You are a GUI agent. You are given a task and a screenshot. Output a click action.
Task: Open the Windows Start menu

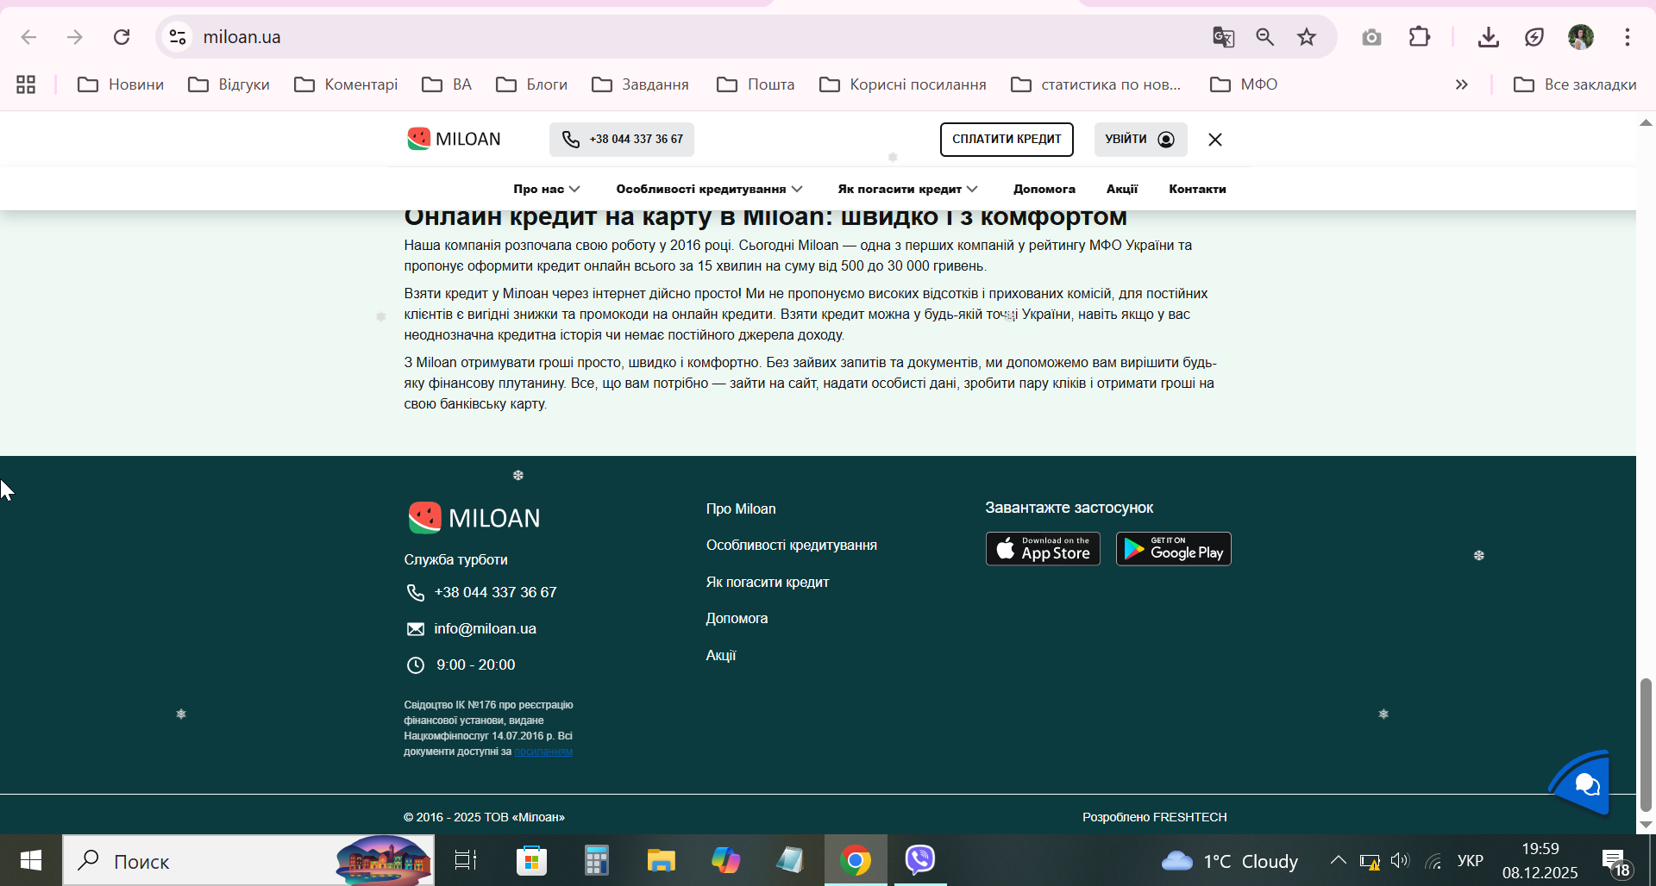pos(31,860)
